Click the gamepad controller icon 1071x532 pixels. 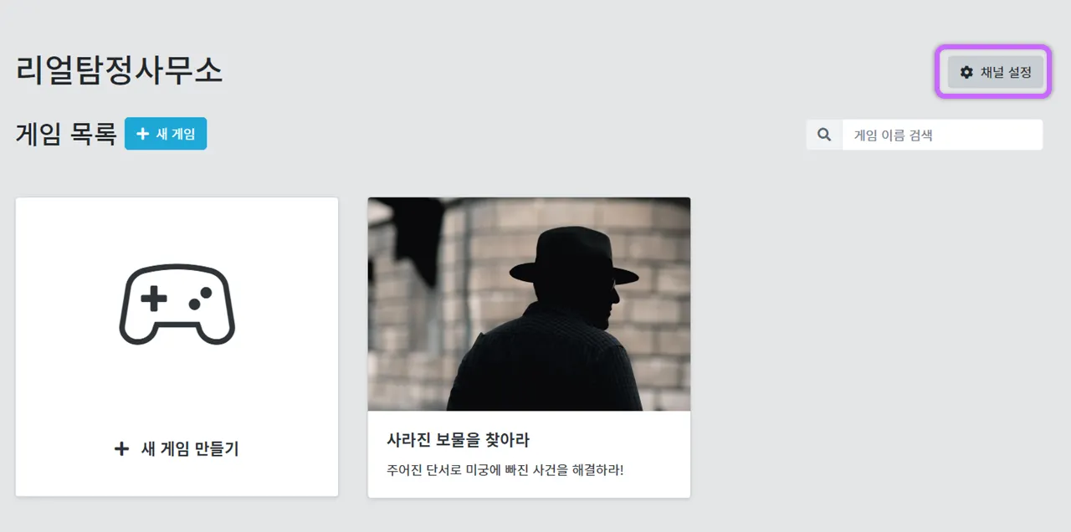(x=177, y=305)
